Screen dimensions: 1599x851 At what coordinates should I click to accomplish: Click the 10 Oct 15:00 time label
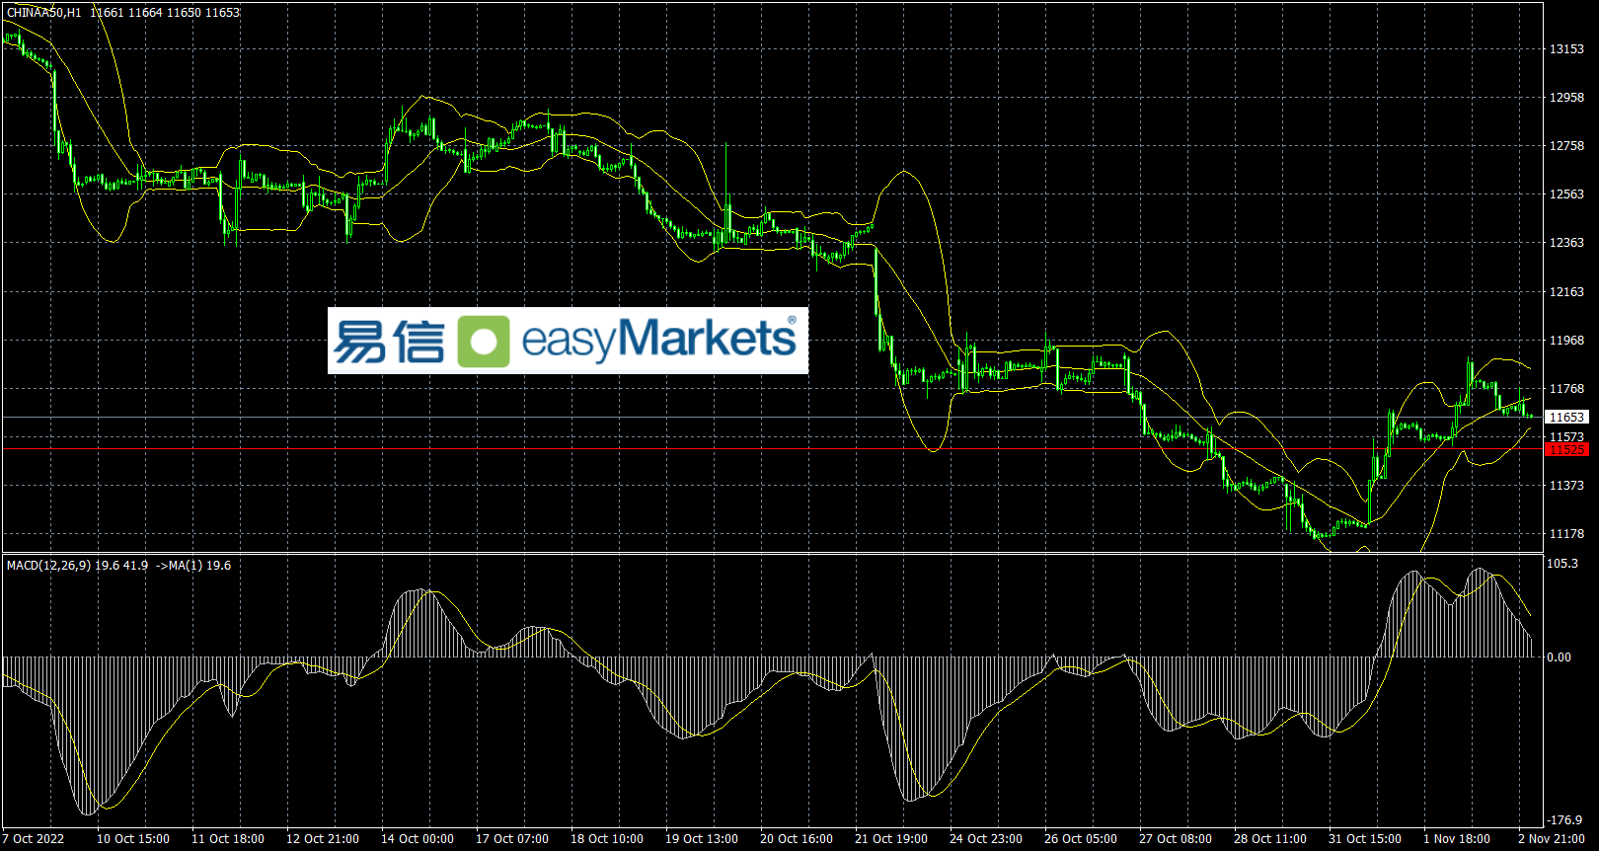(x=133, y=839)
